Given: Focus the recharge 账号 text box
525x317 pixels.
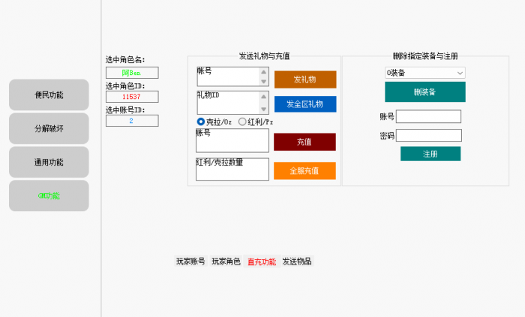Looking at the screenshot, I should coord(232,140).
